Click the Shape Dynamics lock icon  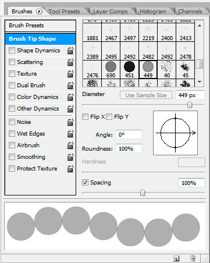(70, 51)
